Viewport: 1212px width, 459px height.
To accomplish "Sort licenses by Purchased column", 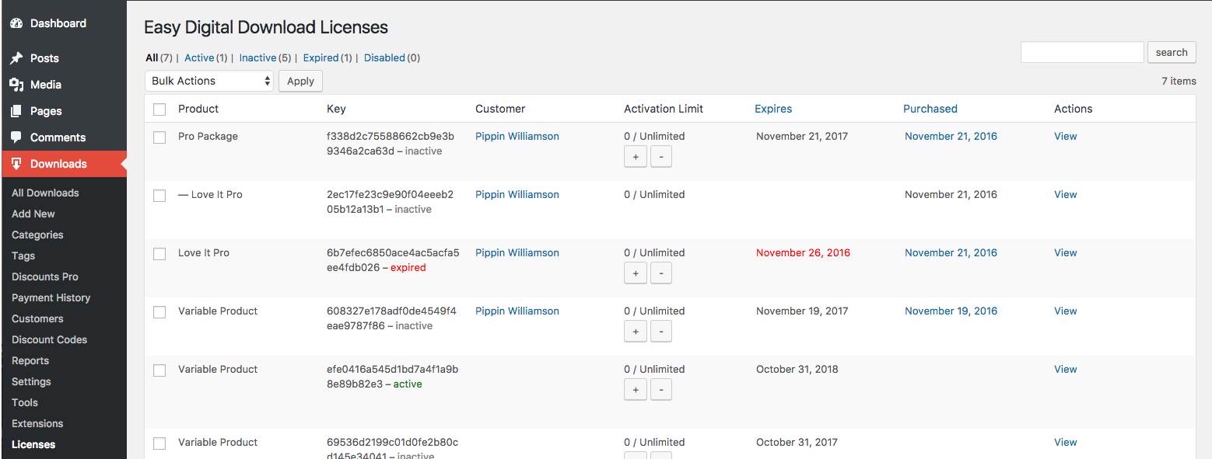I will coord(930,109).
